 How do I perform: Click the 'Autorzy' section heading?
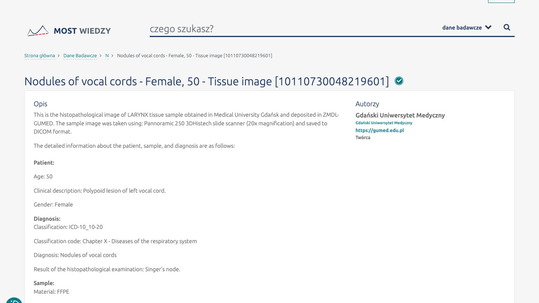coord(367,104)
